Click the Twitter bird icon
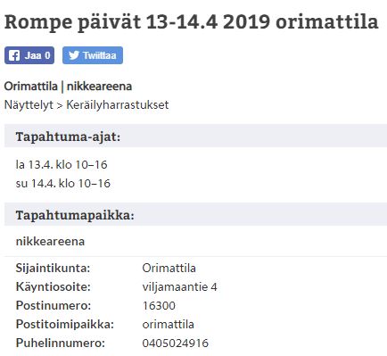387x356 pixels. coord(74,55)
